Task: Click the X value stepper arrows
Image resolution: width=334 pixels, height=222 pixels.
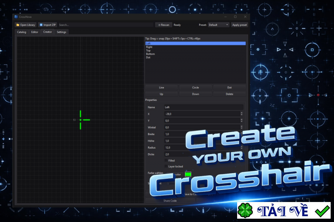Action: (x=241, y=114)
